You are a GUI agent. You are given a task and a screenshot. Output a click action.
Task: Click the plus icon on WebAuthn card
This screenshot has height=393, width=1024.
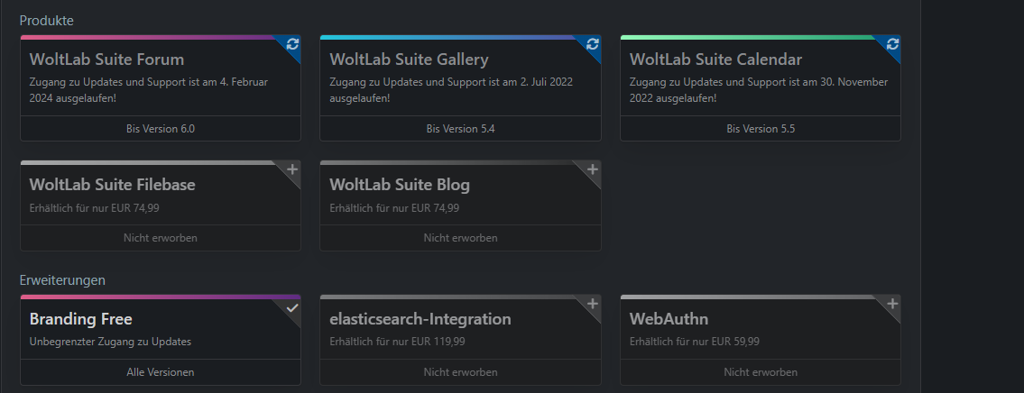892,304
